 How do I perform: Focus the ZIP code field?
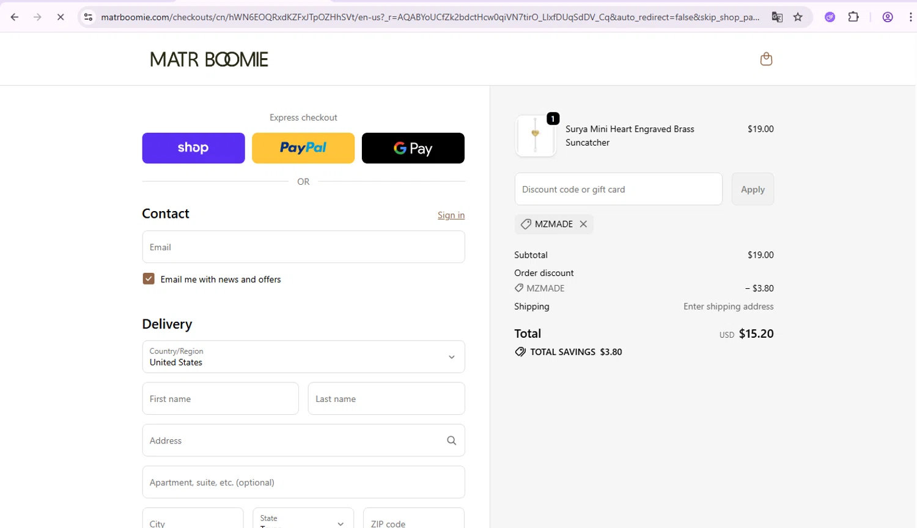point(414,518)
